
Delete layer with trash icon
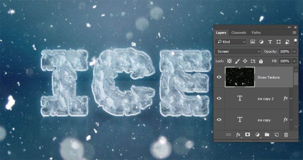click(x=286, y=135)
